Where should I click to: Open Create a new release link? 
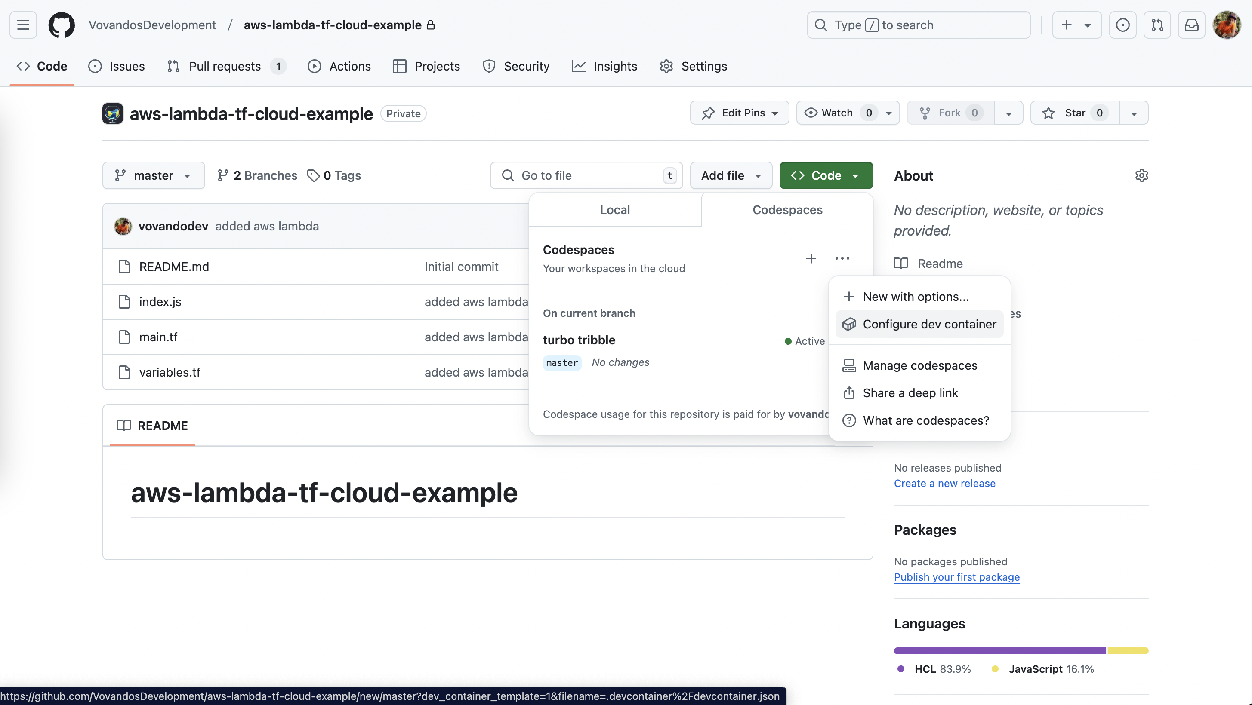tap(945, 483)
